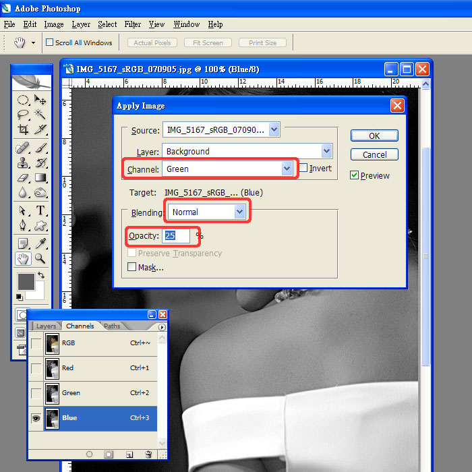Open the Filter menu
The height and width of the screenshot is (472, 472).
[133, 24]
